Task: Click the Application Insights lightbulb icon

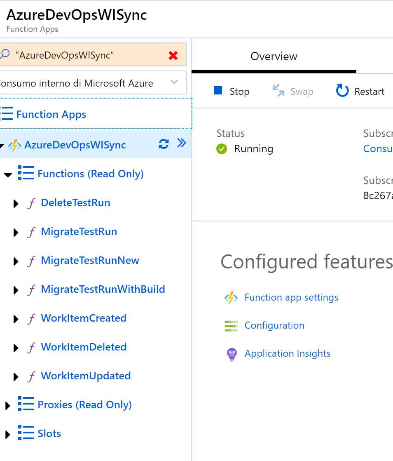Action: pos(231,354)
